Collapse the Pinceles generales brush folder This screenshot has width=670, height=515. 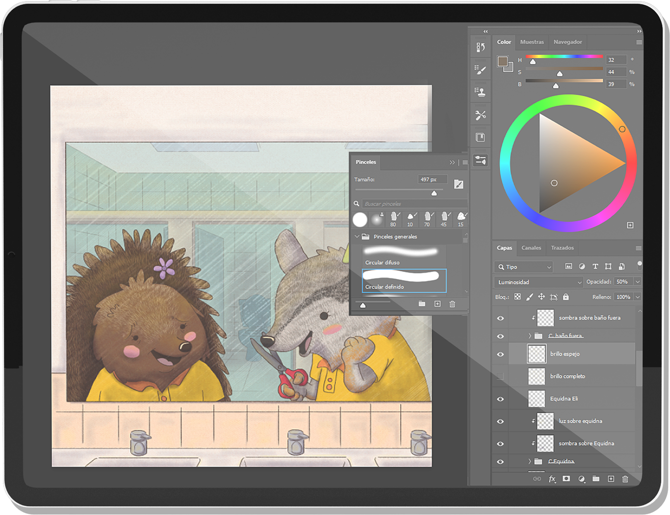click(357, 236)
